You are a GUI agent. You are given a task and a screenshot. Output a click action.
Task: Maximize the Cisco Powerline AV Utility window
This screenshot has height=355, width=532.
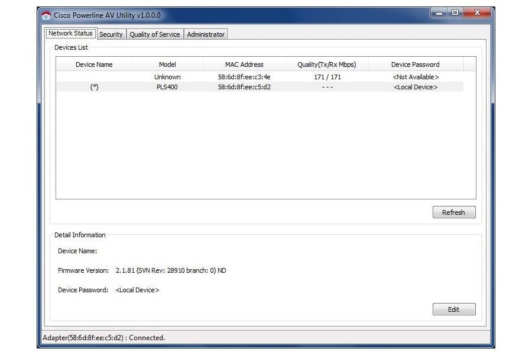pyautogui.click(x=455, y=13)
